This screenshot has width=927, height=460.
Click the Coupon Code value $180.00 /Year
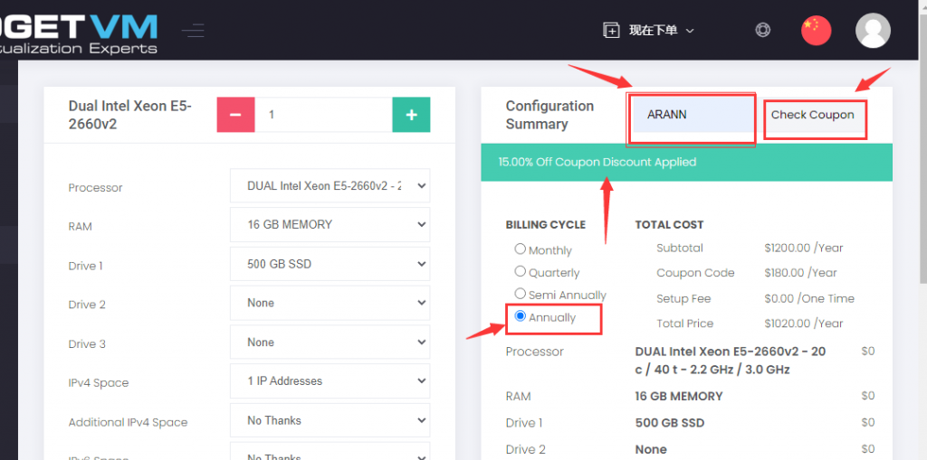[x=800, y=273]
